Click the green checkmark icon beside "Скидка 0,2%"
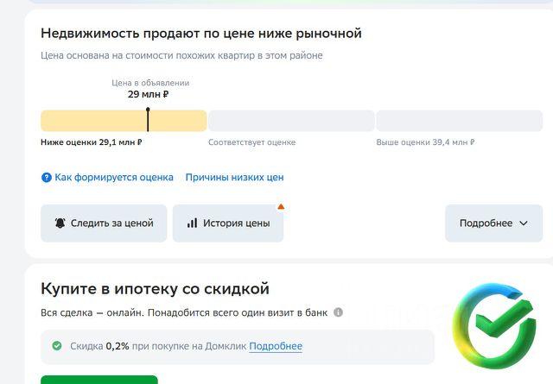This screenshot has height=384, width=553. coord(57,346)
